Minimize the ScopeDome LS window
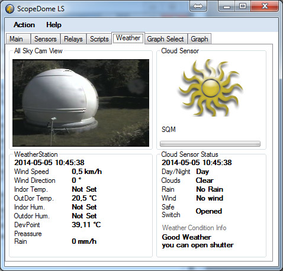Image resolution: width=283 pixels, height=271 pixels. pos(227,6)
